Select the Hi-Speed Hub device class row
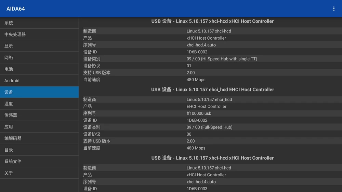 (x=210, y=59)
